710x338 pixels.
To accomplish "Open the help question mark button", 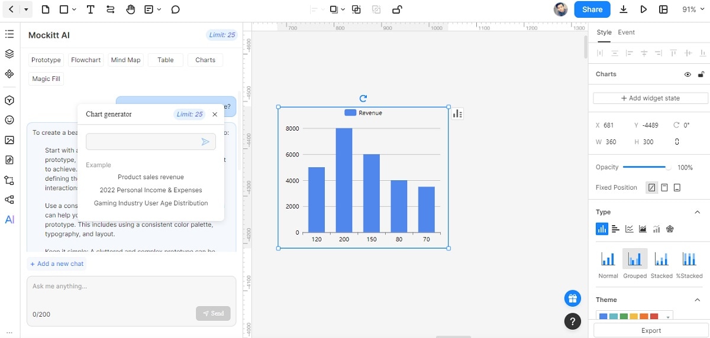I will [x=572, y=321].
